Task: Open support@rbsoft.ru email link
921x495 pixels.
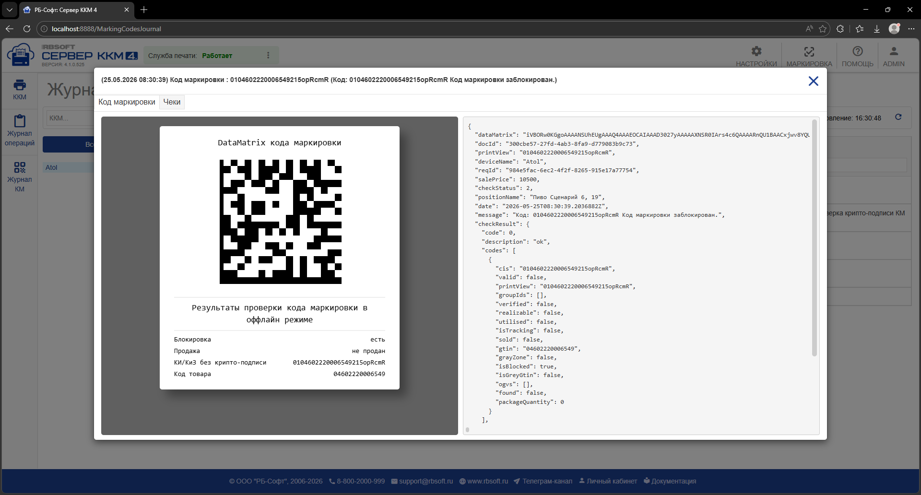Action: (422, 481)
